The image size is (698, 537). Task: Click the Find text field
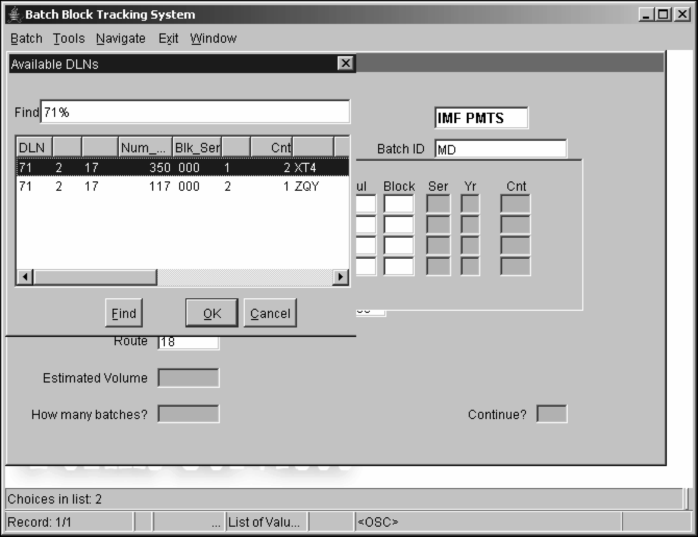click(x=195, y=112)
